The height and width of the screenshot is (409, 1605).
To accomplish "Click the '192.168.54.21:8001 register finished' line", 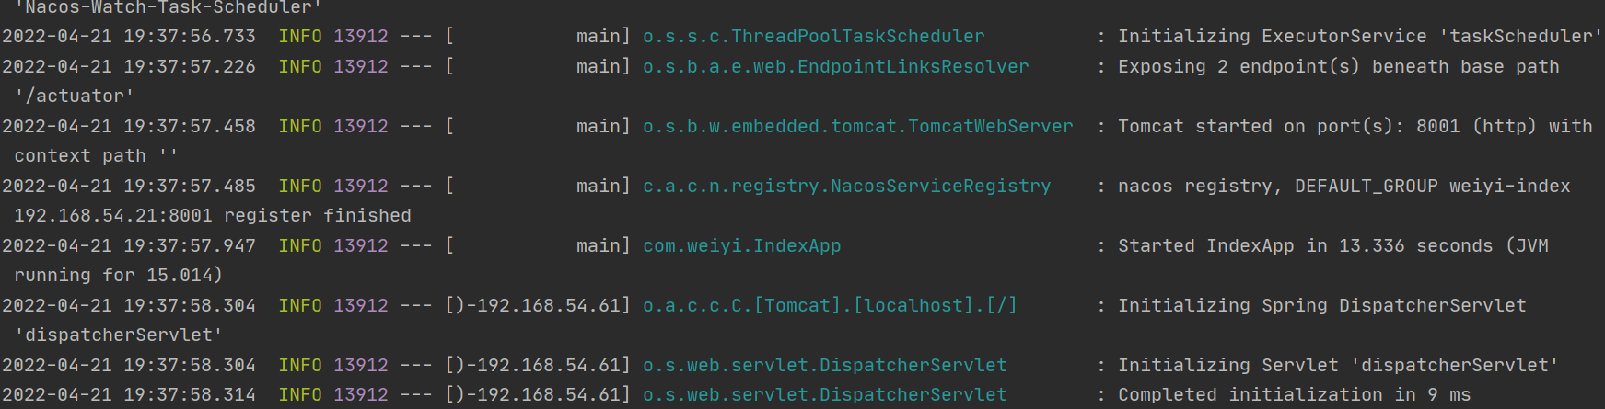I will 213,216.
